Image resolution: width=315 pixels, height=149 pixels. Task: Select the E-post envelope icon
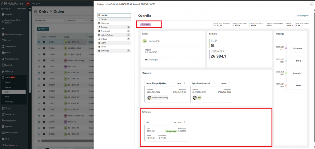(x=3, y=40)
